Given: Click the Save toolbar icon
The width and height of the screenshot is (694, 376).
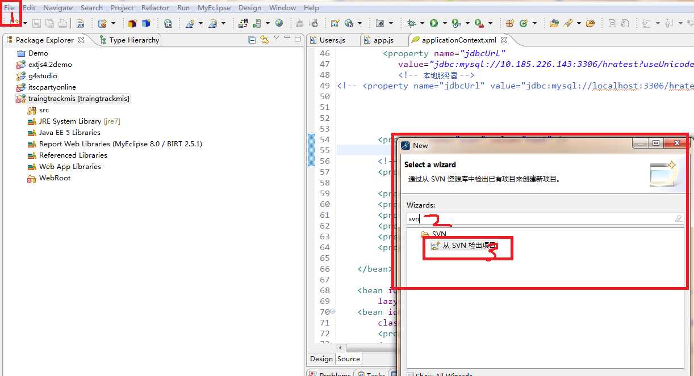Looking at the screenshot, I should coord(36,23).
